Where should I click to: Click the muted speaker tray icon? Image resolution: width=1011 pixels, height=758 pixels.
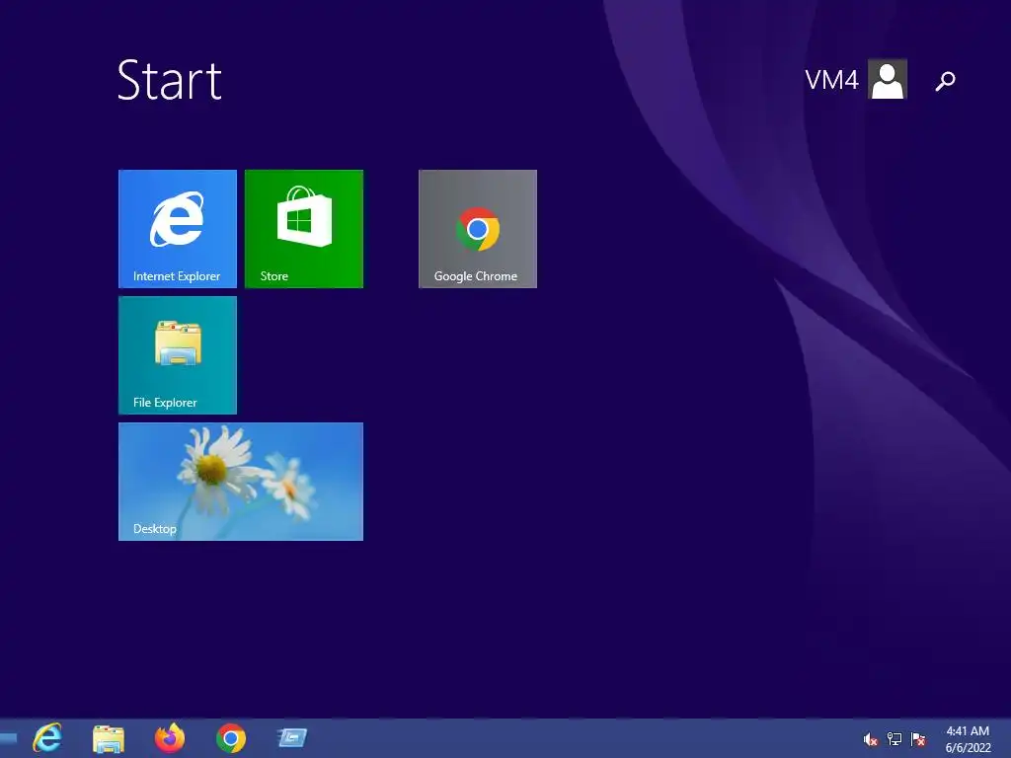pyautogui.click(x=871, y=739)
